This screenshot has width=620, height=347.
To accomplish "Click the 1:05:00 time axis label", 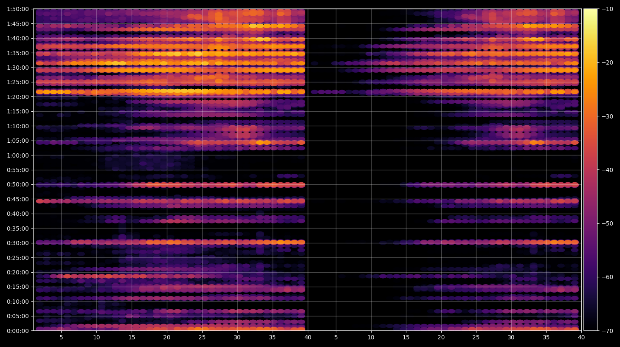I will [x=18, y=141].
